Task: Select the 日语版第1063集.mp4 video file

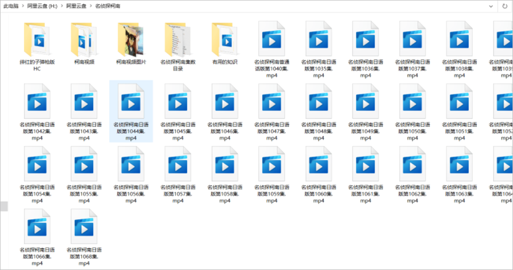Action: coord(459,175)
